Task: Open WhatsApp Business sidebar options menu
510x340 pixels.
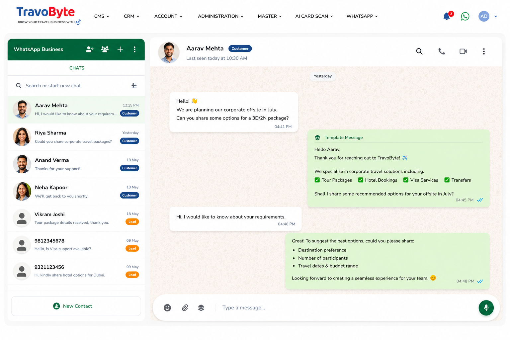Action: [x=134, y=49]
